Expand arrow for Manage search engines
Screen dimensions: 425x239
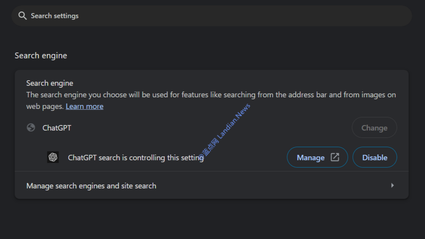pyautogui.click(x=392, y=185)
